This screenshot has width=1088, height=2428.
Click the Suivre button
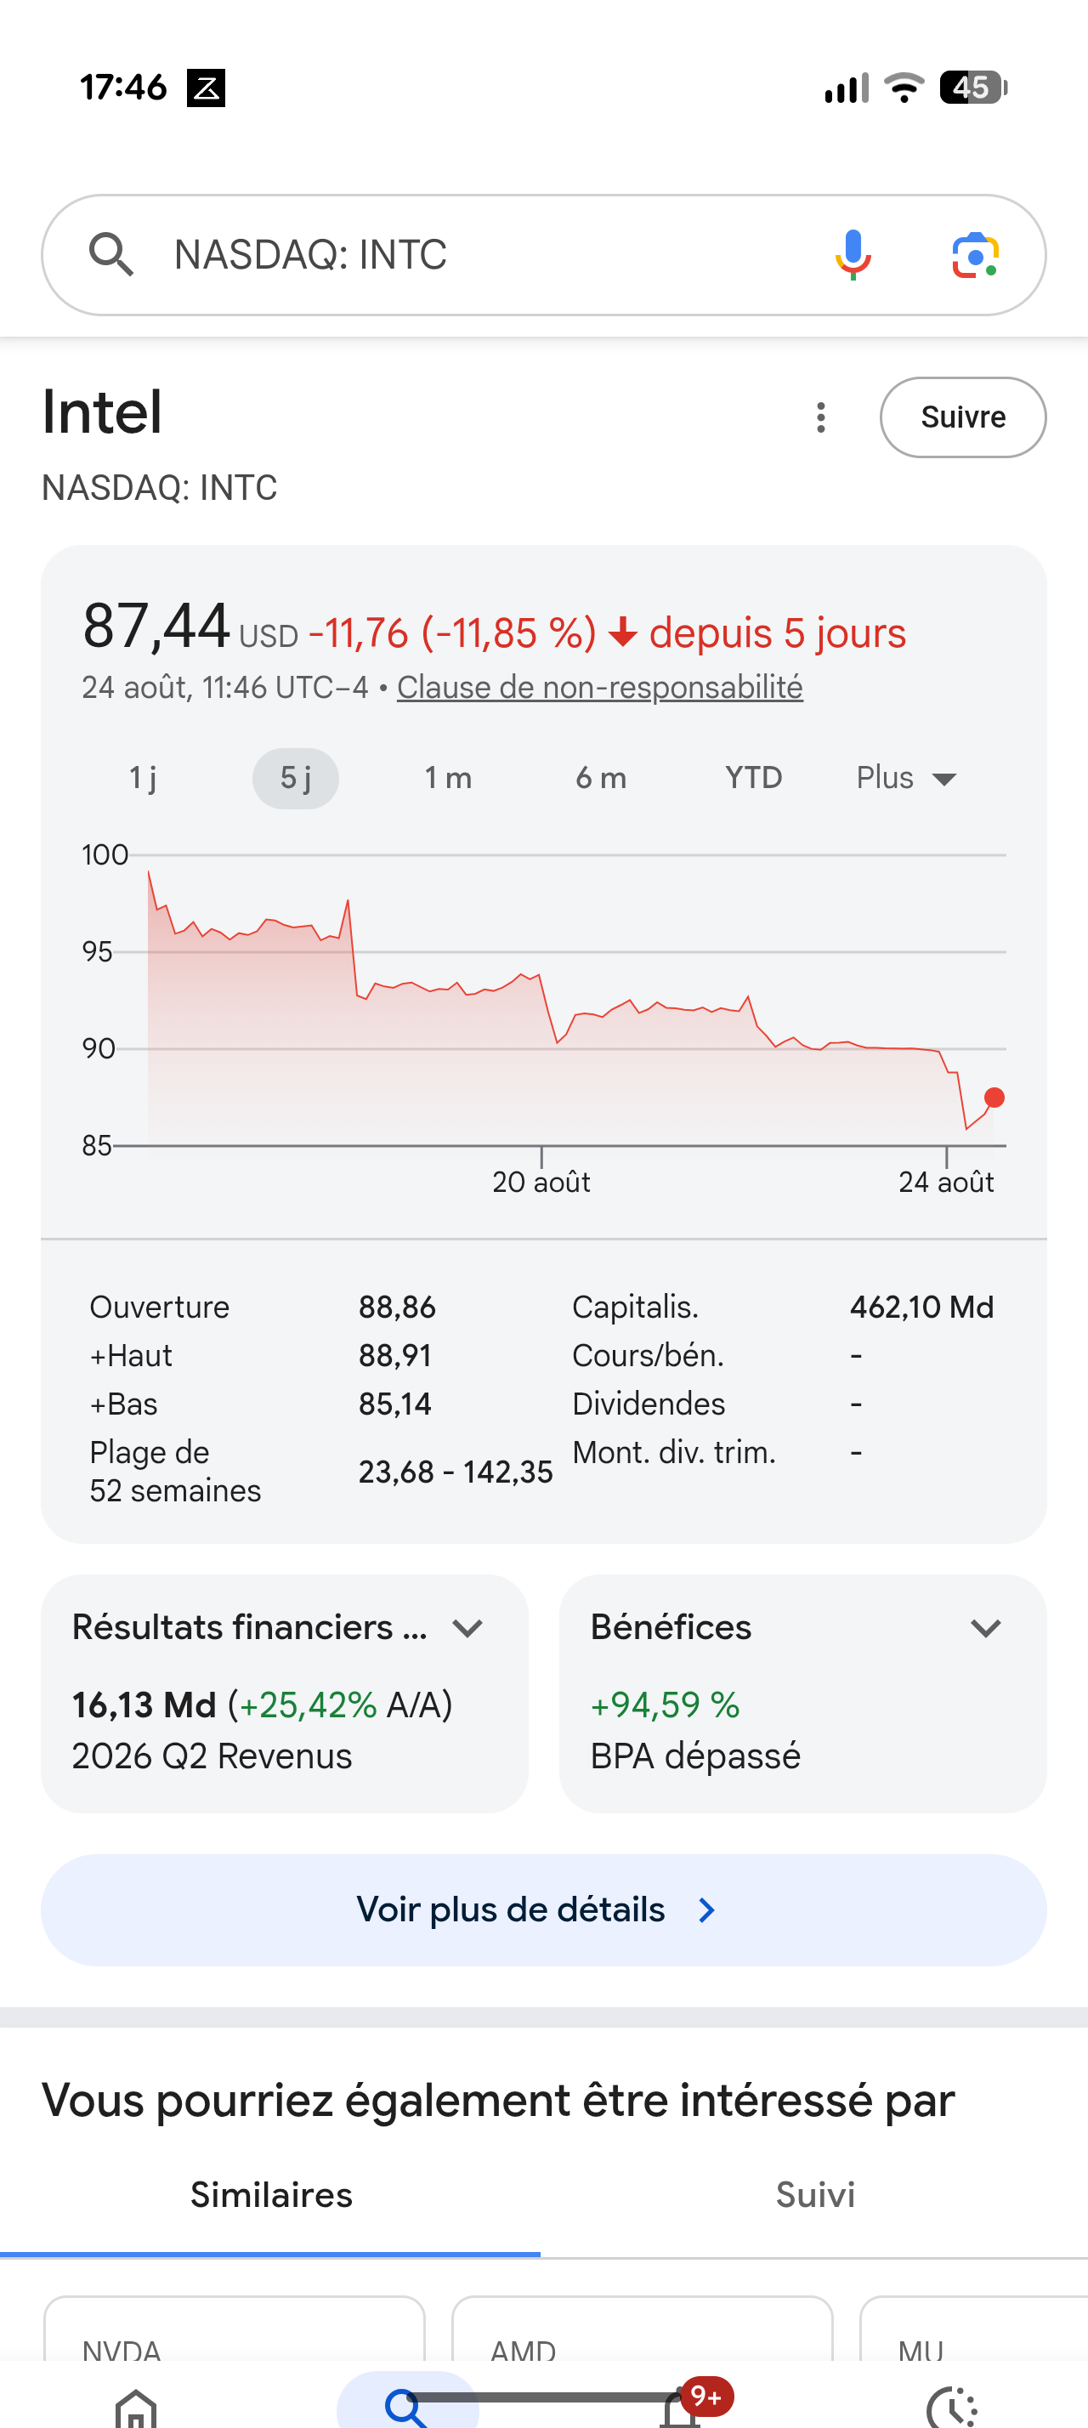[x=963, y=417]
